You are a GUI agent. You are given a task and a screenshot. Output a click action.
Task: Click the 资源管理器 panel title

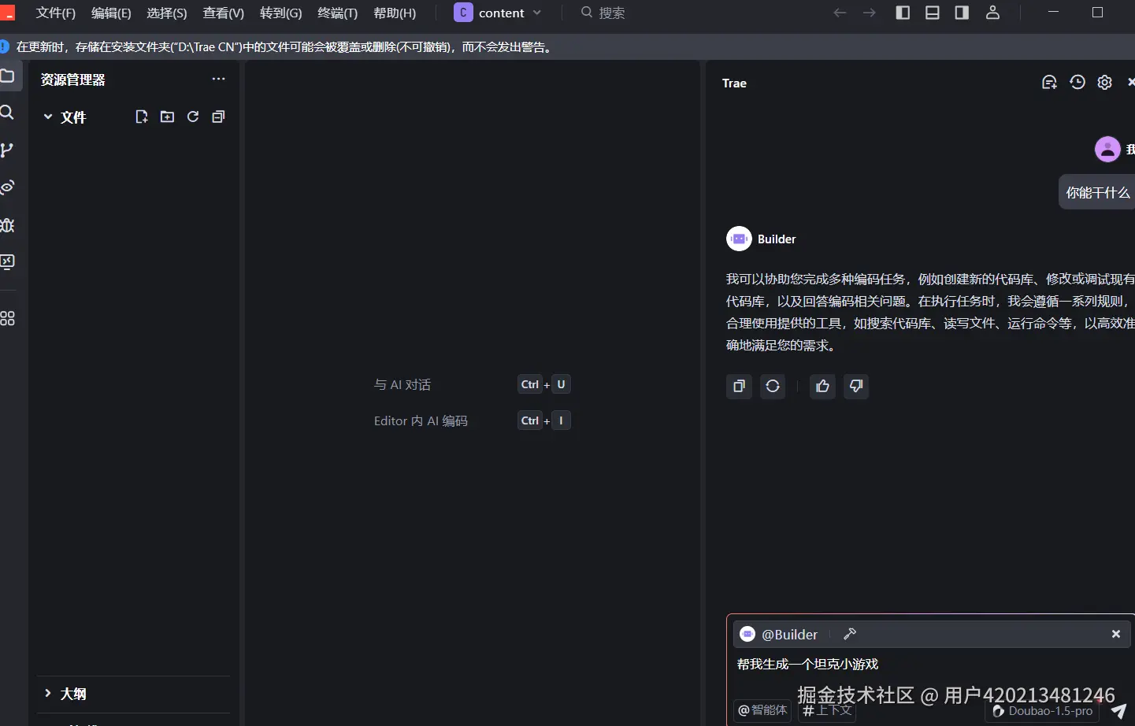(x=73, y=80)
